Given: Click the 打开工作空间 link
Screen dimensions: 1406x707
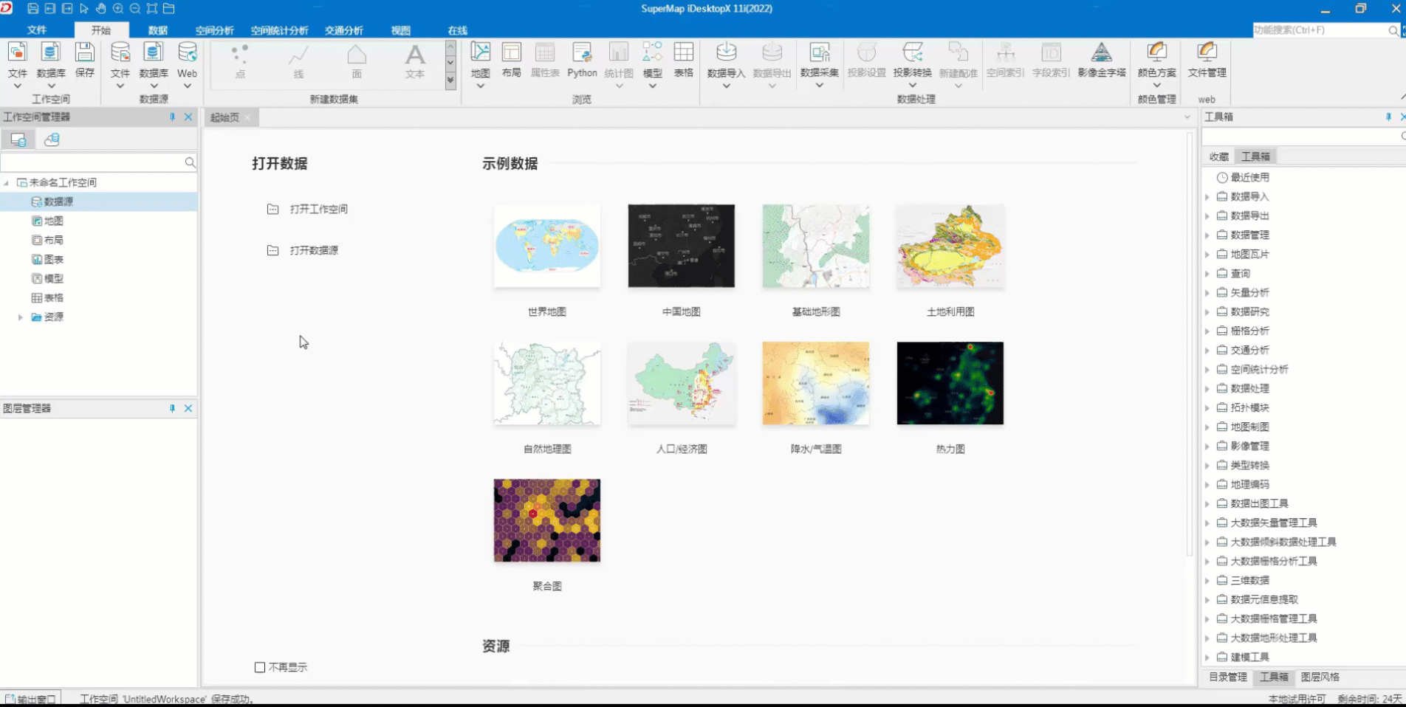Looking at the screenshot, I should tap(318, 210).
